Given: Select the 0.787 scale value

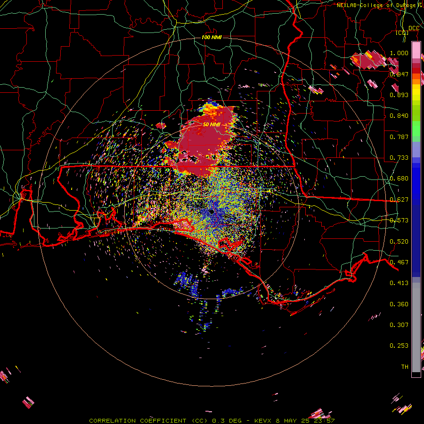Looking at the screenshot, I should click(399, 137).
